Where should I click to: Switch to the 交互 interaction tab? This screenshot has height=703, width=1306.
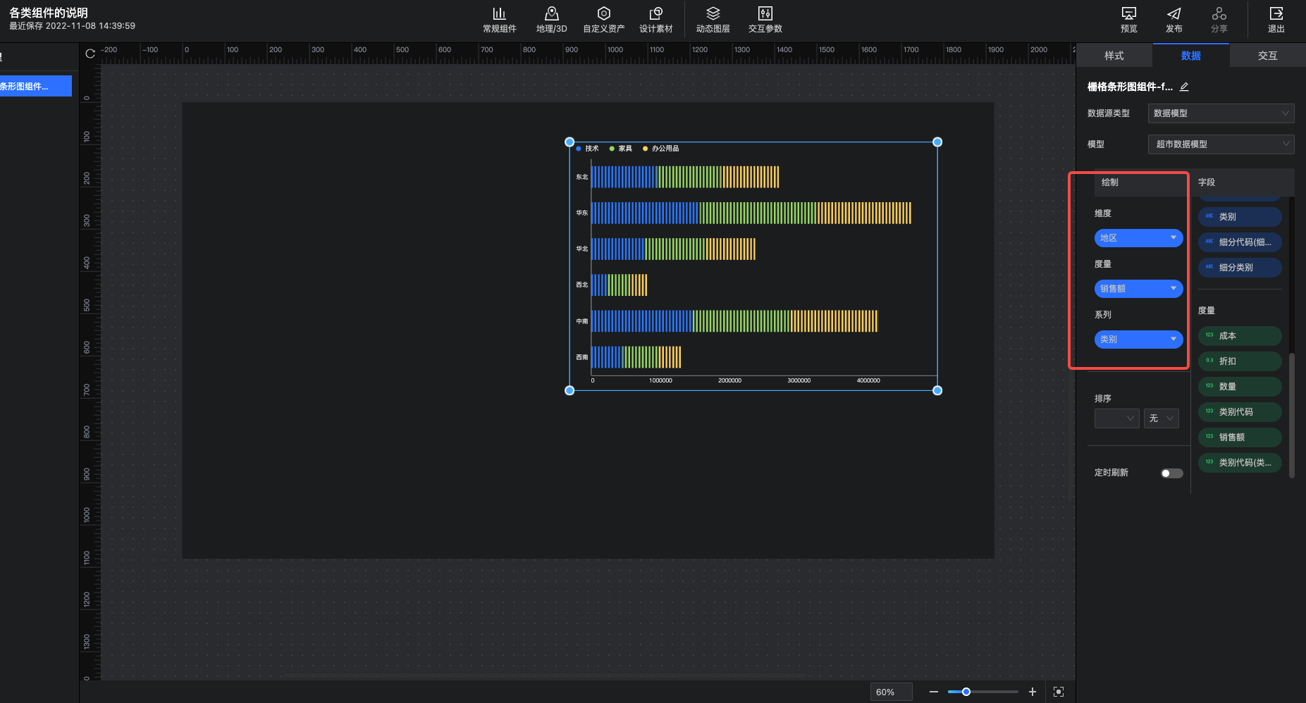[x=1267, y=56]
